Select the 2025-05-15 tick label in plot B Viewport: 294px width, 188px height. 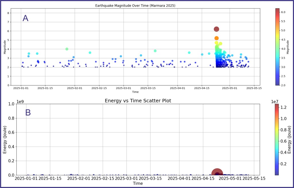tap(254, 179)
